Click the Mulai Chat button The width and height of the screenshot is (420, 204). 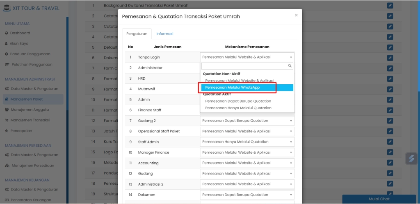pos(379,199)
